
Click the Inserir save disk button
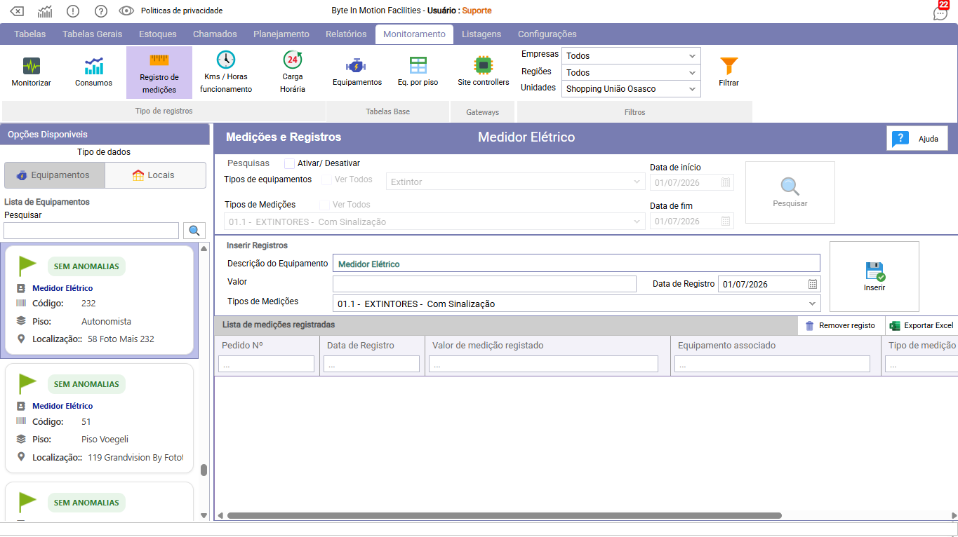(874, 277)
